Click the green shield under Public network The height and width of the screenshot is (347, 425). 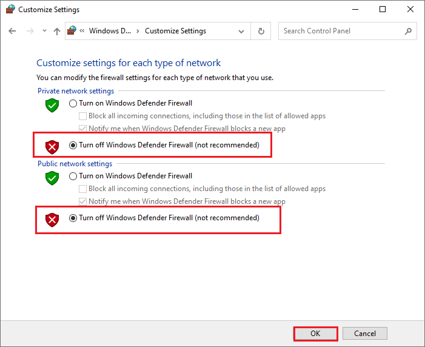tap(52, 178)
